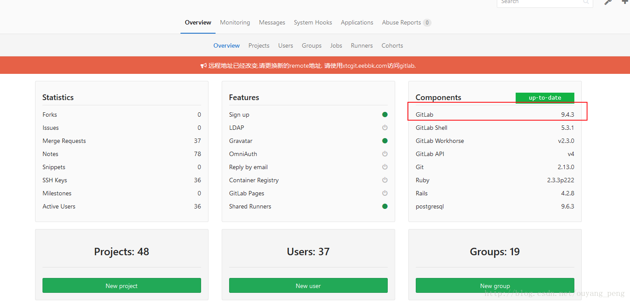The width and height of the screenshot is (630, 302).
Task: Click the LDAP power-off icon
Action: click(385, 128)
